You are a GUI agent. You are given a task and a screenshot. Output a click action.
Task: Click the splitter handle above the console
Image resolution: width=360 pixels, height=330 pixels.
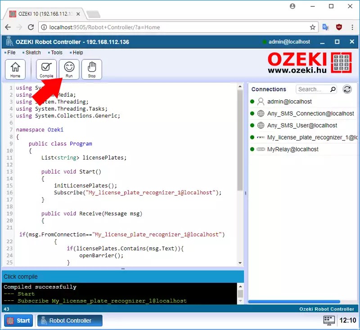[x=123, y=268]
